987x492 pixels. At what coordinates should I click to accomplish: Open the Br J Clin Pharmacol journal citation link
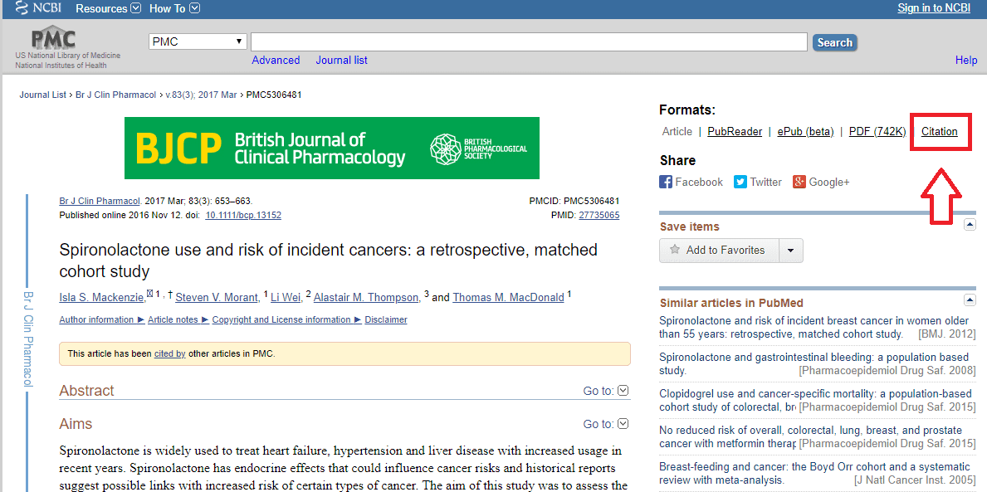pos(100,202)
